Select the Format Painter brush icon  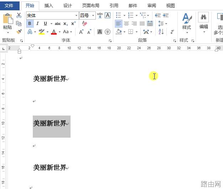point(19,32)
